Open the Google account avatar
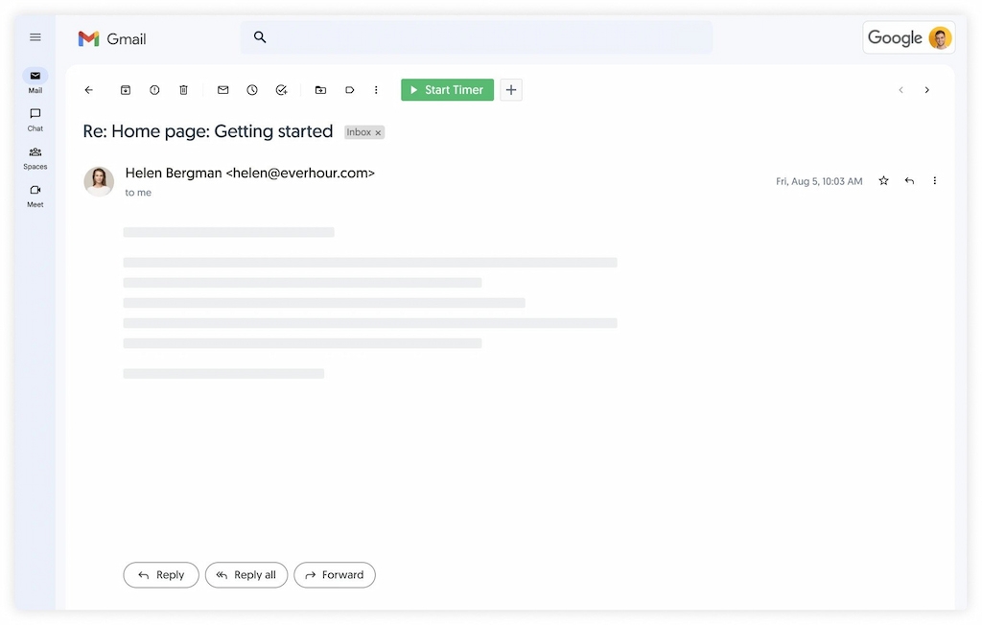The image size is (982, 625). pyautogui.click(x=940, y=38)
